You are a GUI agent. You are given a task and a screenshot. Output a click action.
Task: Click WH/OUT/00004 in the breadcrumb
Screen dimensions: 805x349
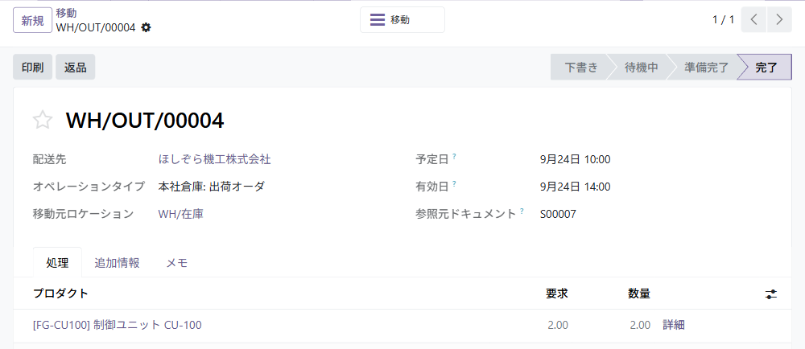click(x=96, y=27)
